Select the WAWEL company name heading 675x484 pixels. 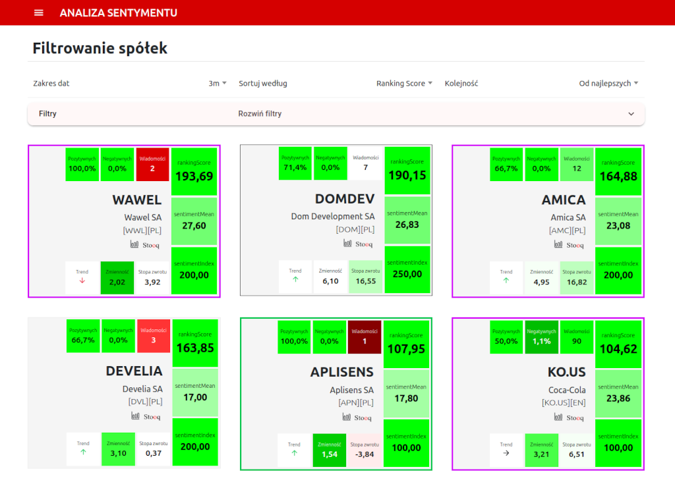(x=136, y=200)
